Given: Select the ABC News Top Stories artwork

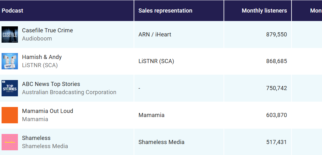Looking at the screenshot, I should pos(10,88).
